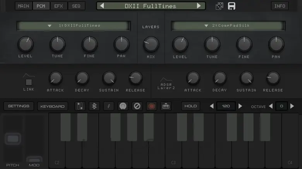
Task: Decrease tempo with left arrow
Action: [211, 106]
